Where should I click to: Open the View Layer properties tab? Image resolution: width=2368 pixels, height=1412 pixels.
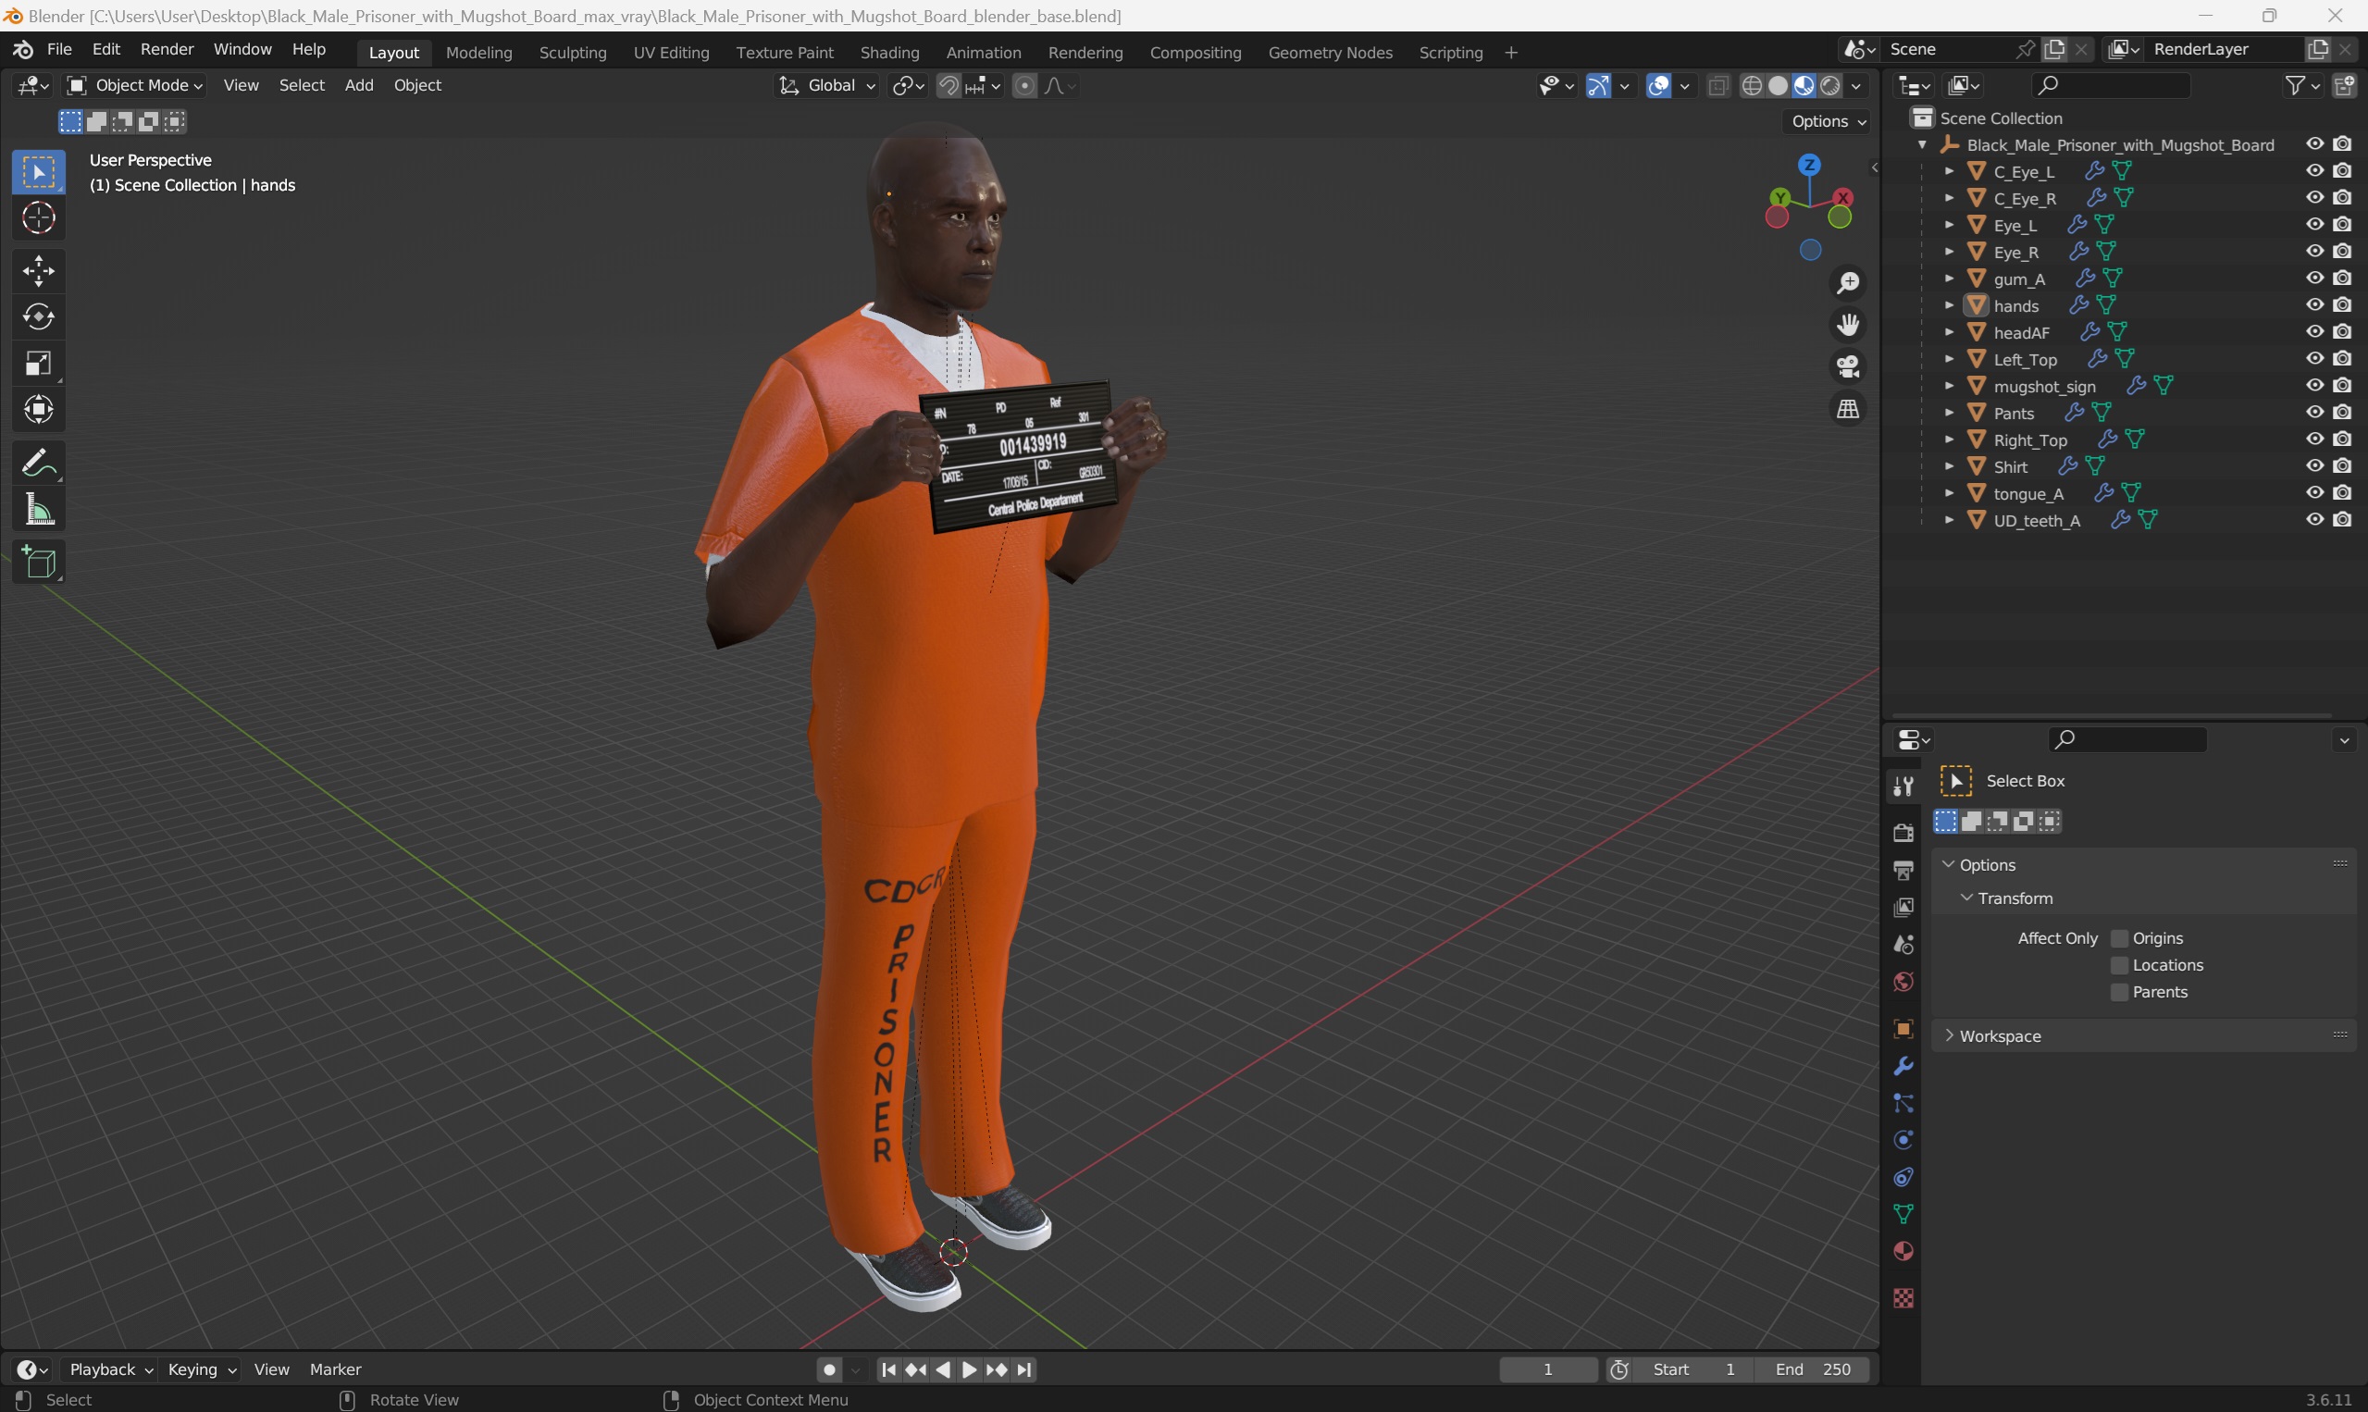[1903, 907]
